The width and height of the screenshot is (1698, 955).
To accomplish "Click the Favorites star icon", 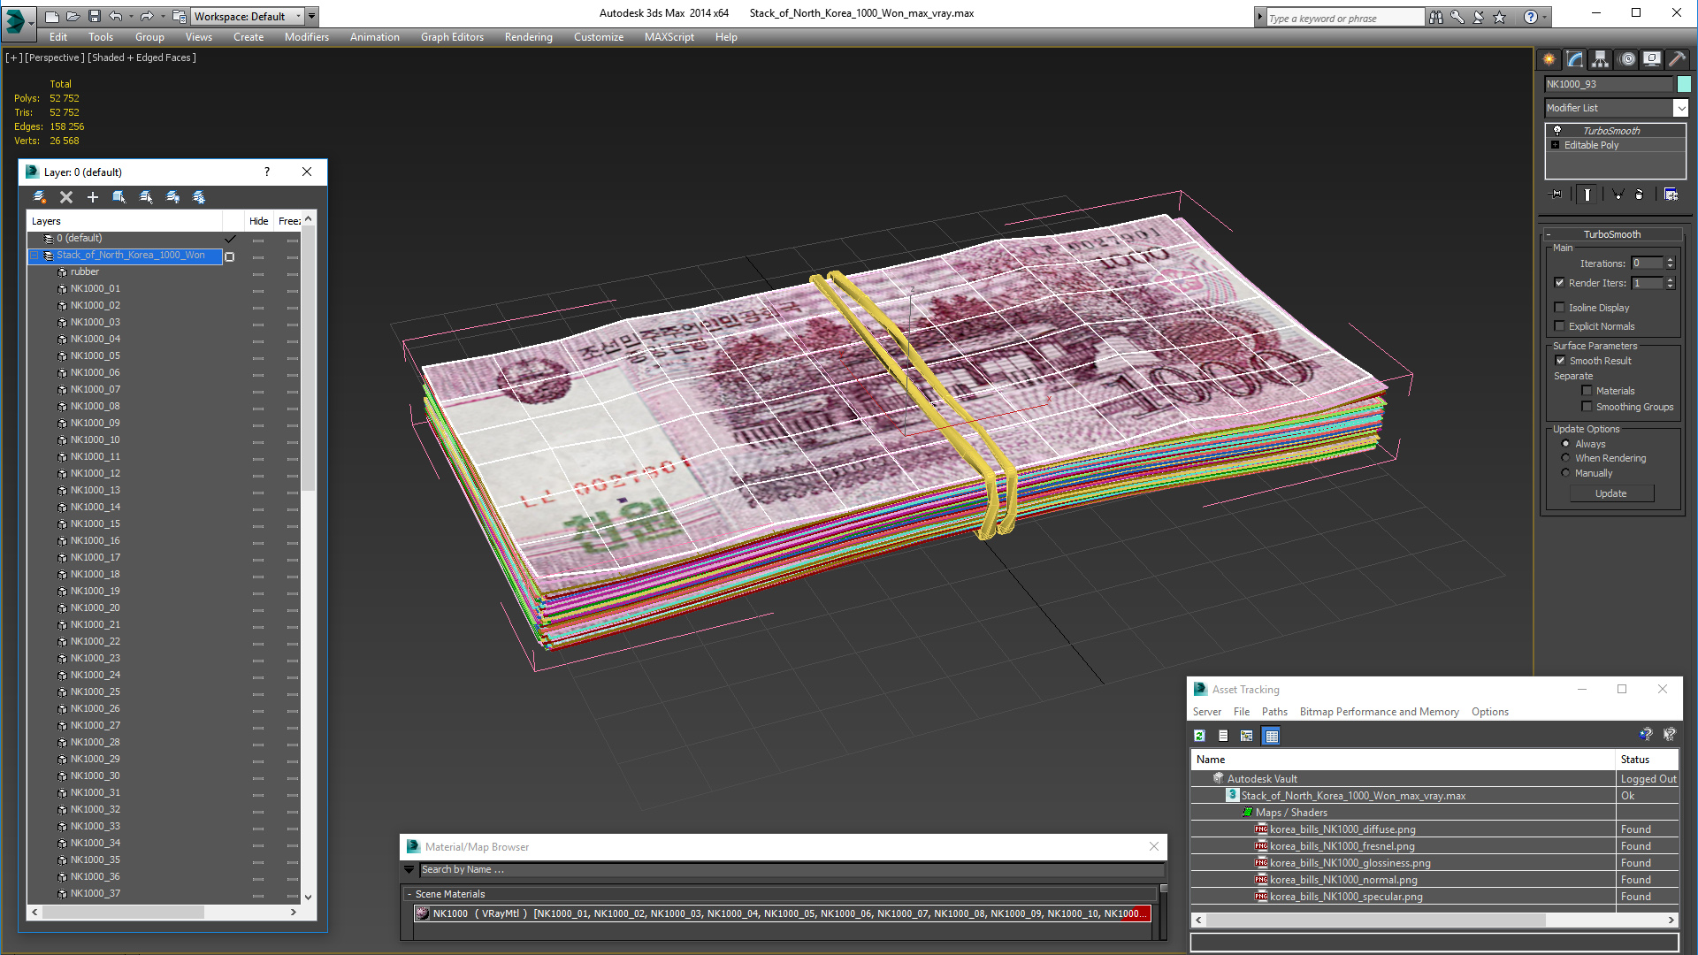I will 1500,17.
